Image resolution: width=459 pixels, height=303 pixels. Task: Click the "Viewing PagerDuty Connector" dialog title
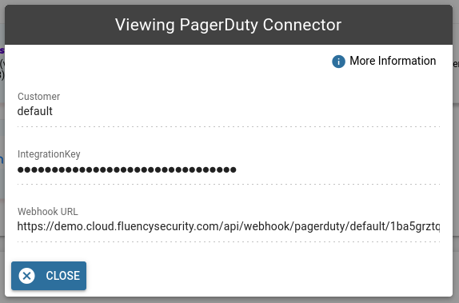pyautogui.click(x=229, y=25)
